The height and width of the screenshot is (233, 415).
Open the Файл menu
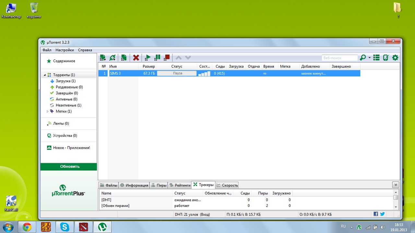coord(47,50)
